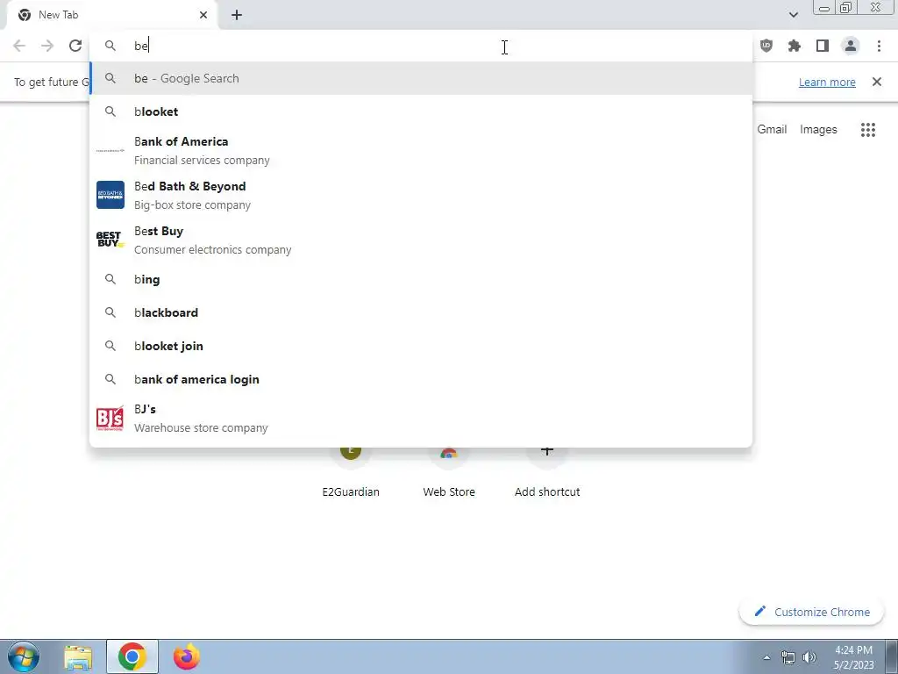Open the clock showing 4:24 PM
Image resolution: width=898 pixels, height=674 pixels.
[x=853, y=657]
